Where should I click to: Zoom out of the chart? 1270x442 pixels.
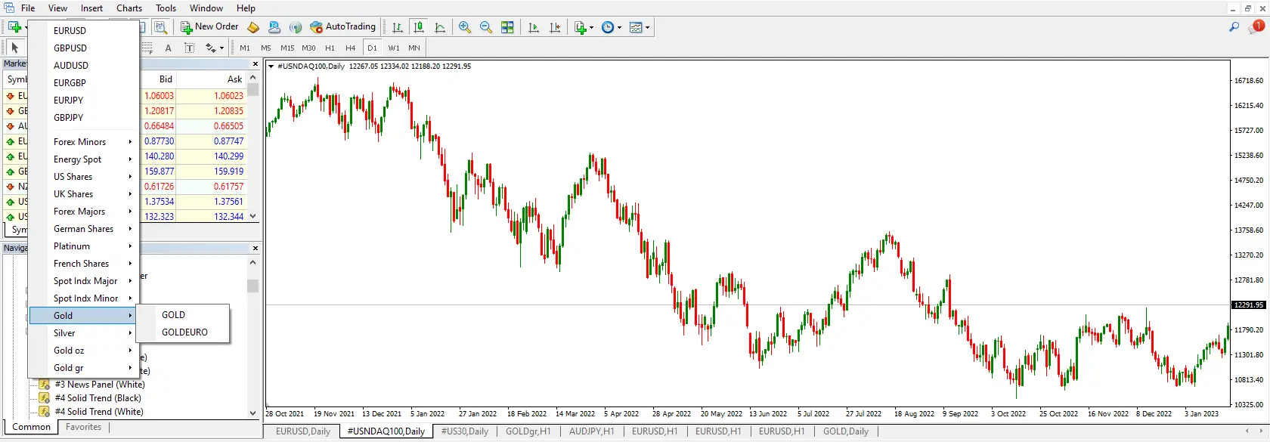click(x=486, y=27)
